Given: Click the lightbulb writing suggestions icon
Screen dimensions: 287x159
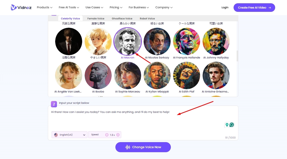Looking at the screenshot, I should [x=227, y=124].
